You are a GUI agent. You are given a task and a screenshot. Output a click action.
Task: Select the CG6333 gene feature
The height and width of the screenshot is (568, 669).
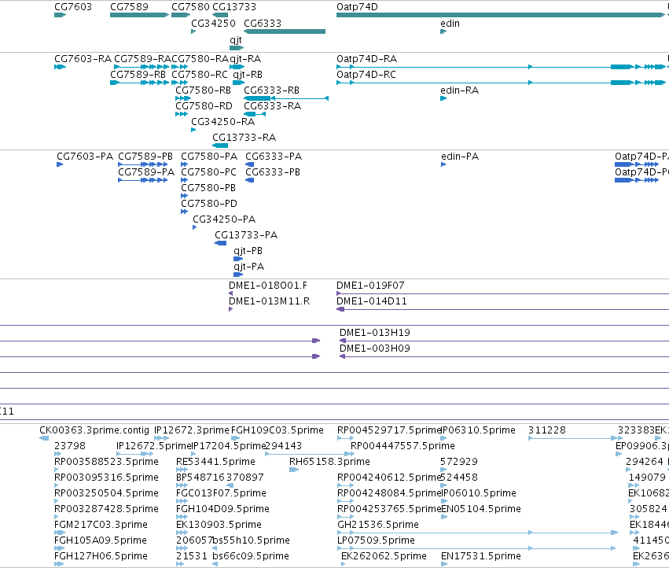285,31
